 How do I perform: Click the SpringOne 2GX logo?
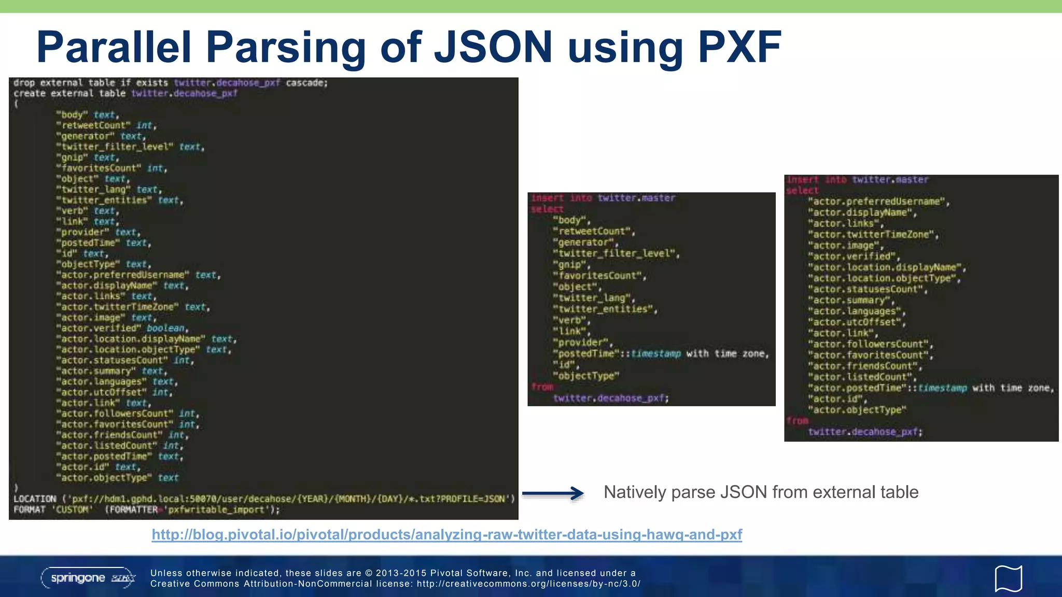[x=88, y=578]
